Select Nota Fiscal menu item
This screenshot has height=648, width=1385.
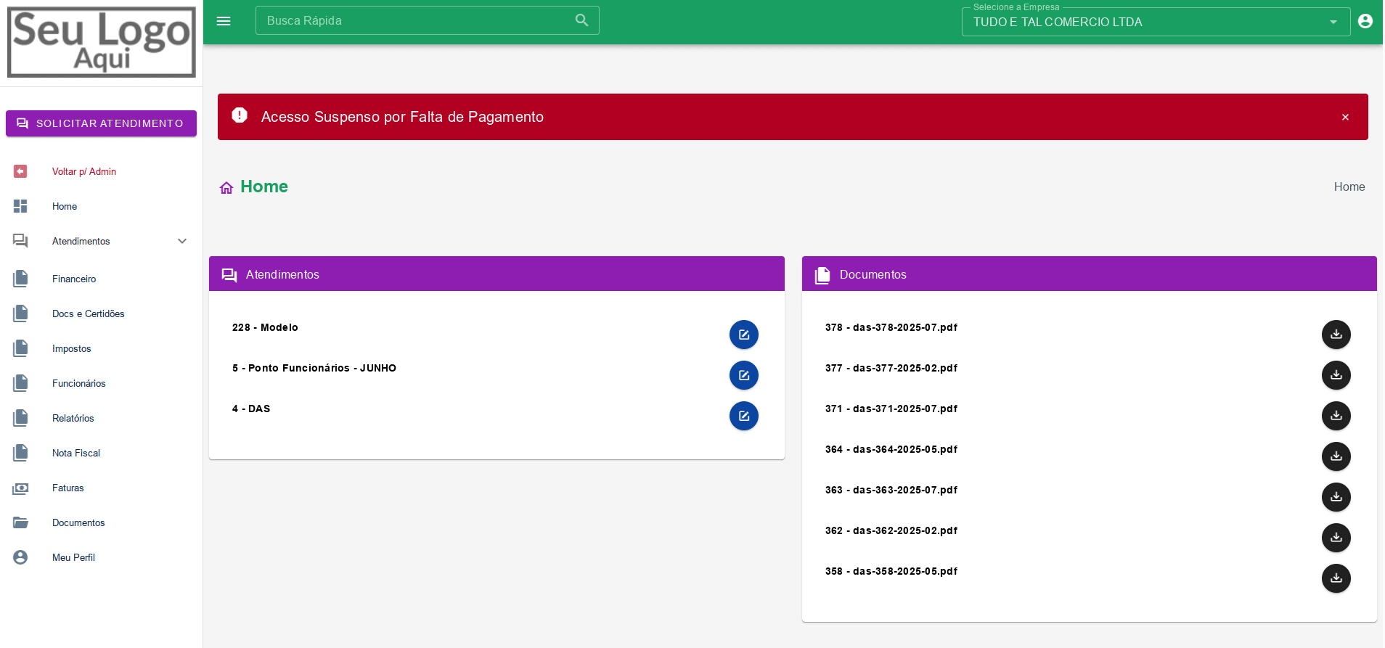pos(76,453)
